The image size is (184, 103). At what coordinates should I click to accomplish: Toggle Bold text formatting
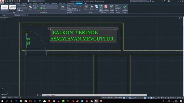click(x=33, y=6)
